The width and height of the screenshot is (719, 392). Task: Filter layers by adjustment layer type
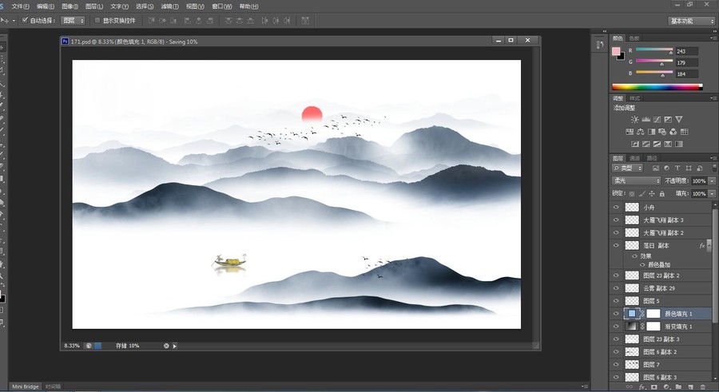click(666, 168)
